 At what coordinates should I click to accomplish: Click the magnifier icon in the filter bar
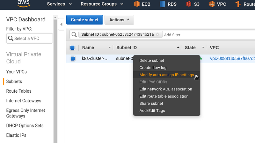point(74,34)
